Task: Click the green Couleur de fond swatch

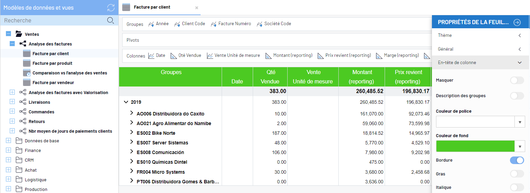Action: [x=475, y=146]
